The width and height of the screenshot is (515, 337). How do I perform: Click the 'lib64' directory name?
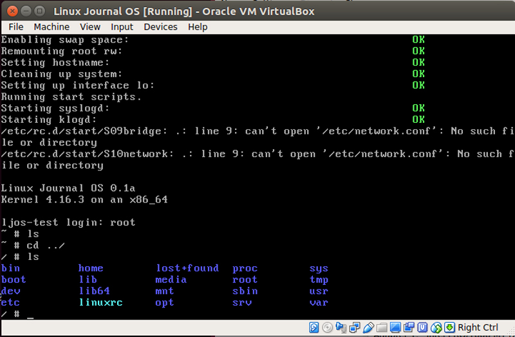click(94, 291)
